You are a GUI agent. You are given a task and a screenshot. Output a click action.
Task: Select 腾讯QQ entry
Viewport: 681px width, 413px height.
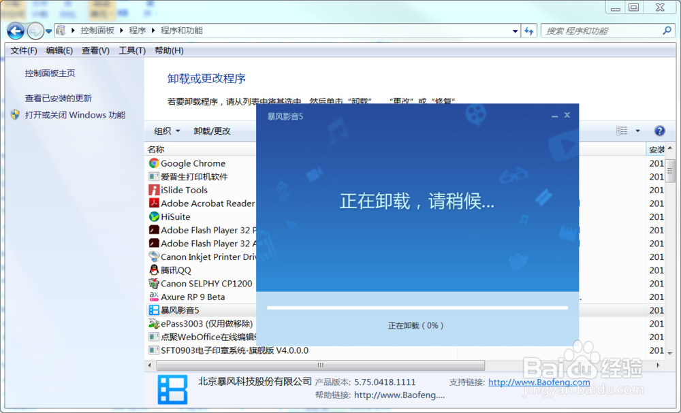[176, 270]
